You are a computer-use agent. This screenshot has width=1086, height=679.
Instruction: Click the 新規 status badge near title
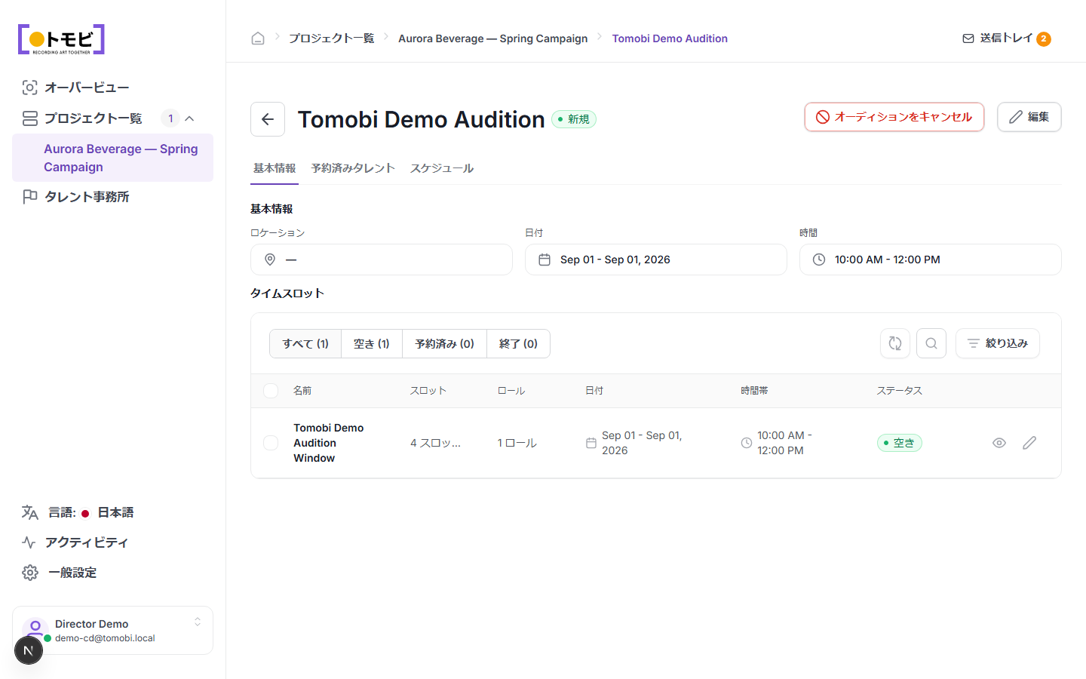574,119
